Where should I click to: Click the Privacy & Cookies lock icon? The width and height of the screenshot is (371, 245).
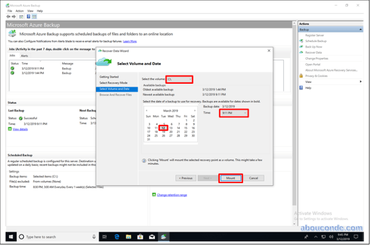(x=301, y=76)
